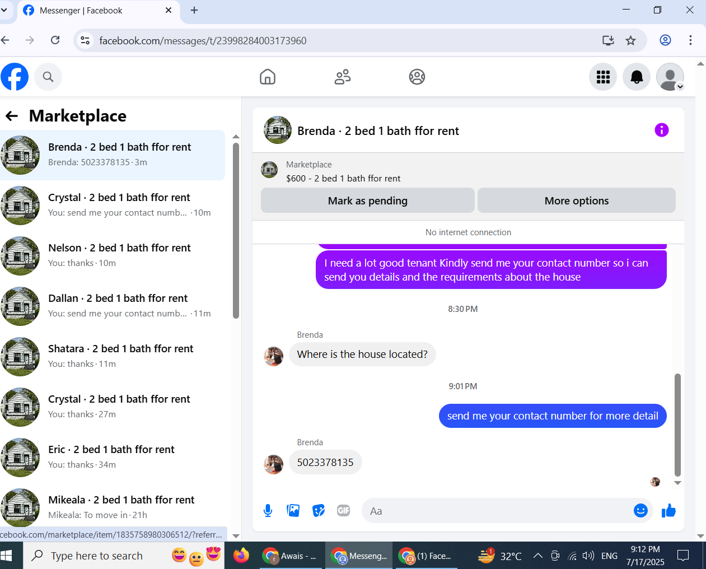Open the Groups icon in top navigation
This screenshot has width=706, height=569.
pos(417,77)
